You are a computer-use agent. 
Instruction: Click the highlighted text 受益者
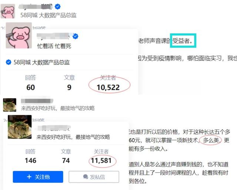(183, 41)
